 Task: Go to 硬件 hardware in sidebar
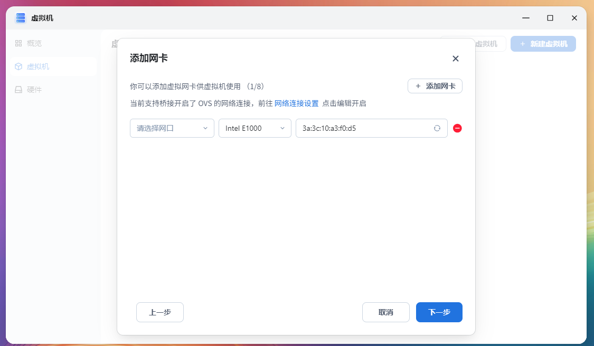(x=34, y=90)
